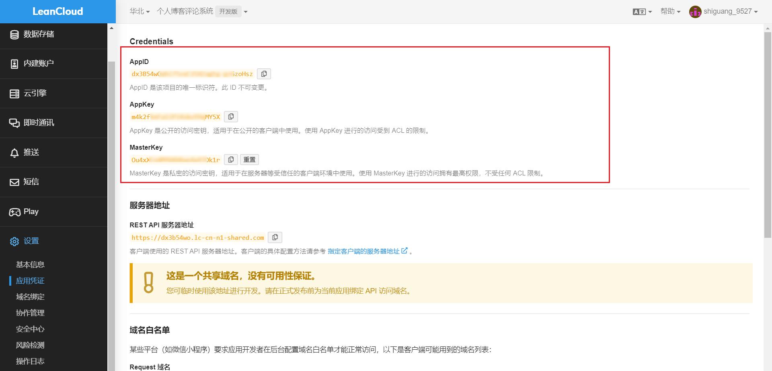Click the Credentials heading
The height and width of the screenshot is (371, 772).
[x=151, y=41]
